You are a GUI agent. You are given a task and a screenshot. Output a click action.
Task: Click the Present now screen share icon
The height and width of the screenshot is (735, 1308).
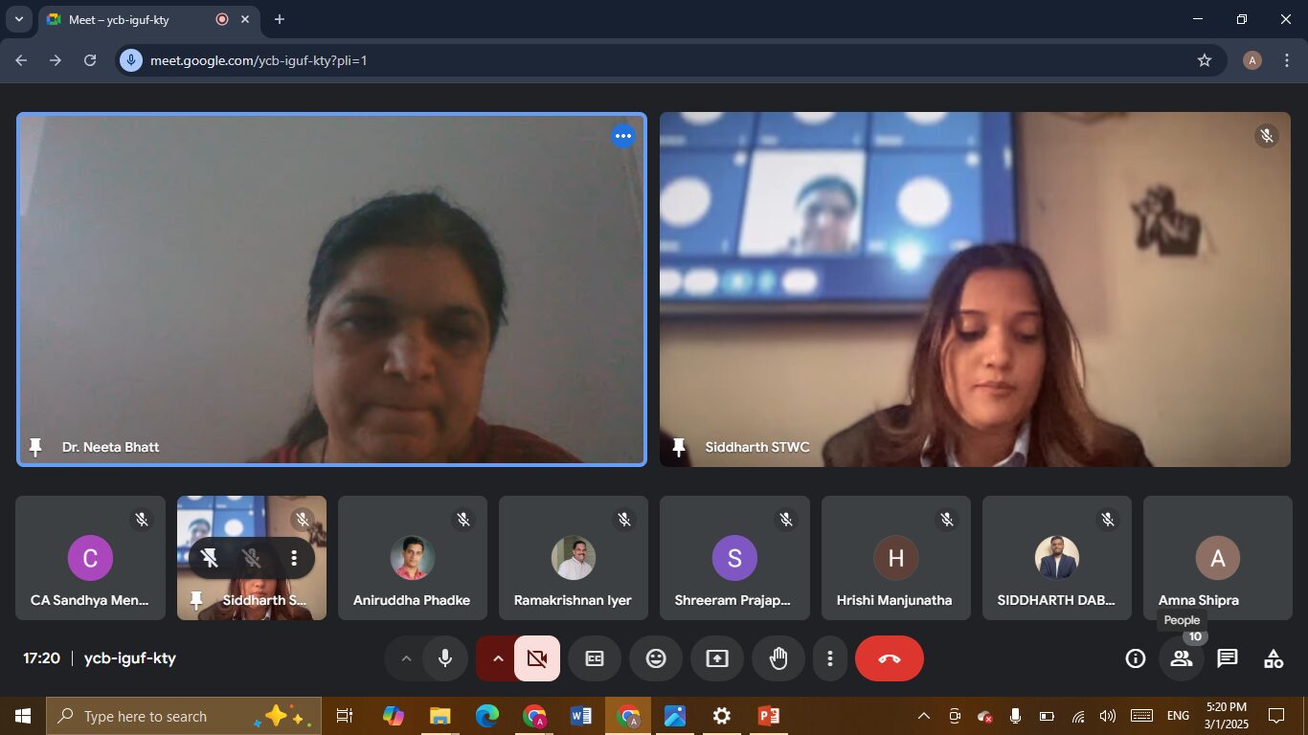pyautogui.click(x=717, y=658)
